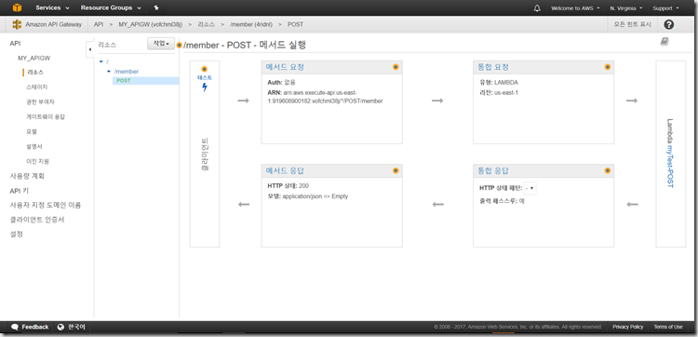Open 권한 부여자 in the sidebar
Screen dimensions: 698x337
pyautogui.click(x=41, y=102)
